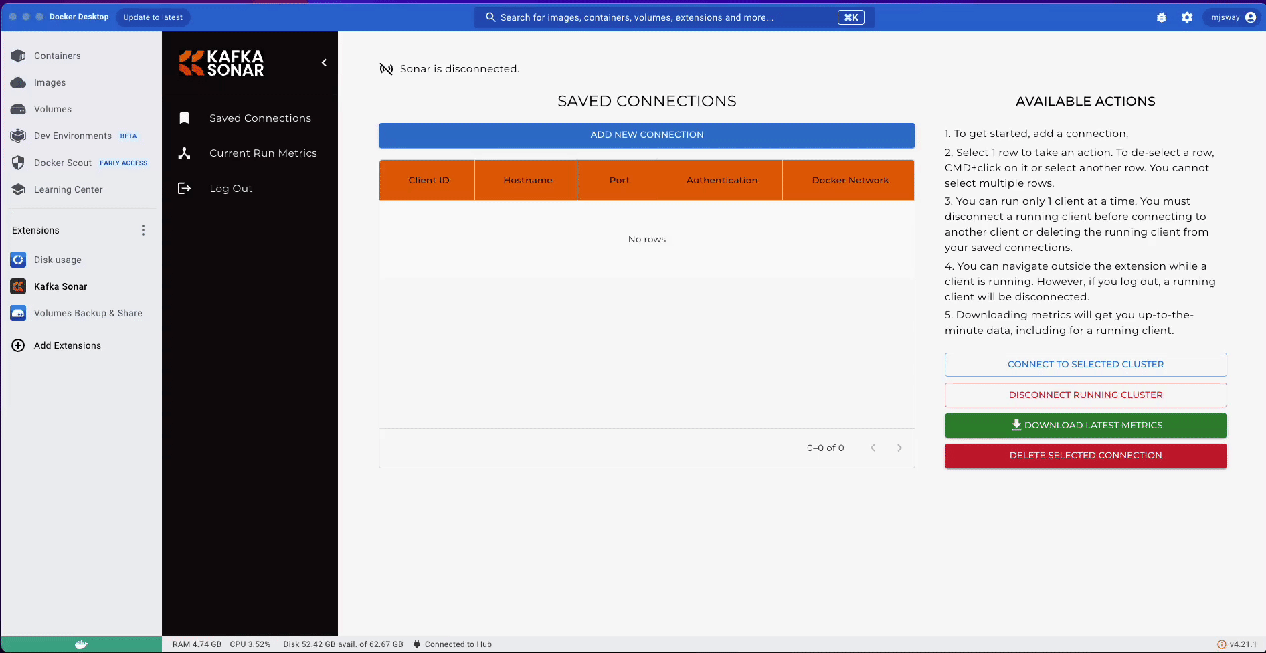Image resolution: width=1266 pixels, height=653 pixels.
Task: Click RAM 4.74 GB status text
Action: 197,644
